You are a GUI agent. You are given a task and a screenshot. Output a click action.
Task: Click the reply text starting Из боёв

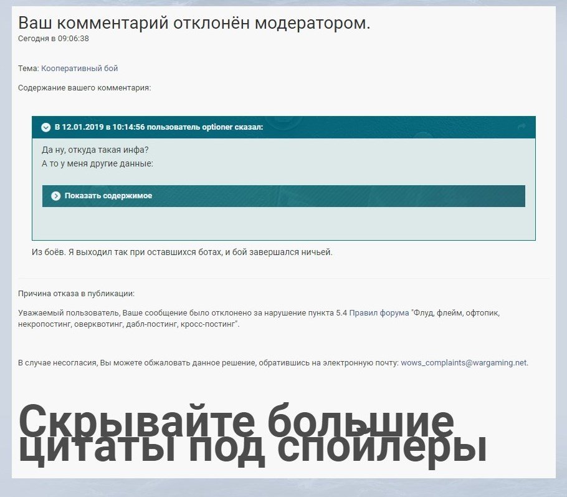click(182, 252)
